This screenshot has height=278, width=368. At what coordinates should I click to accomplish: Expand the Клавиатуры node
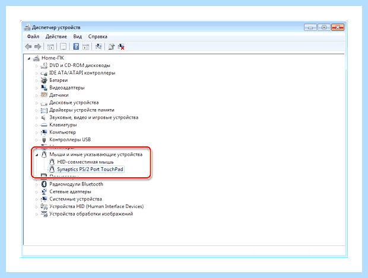[37, 125]
